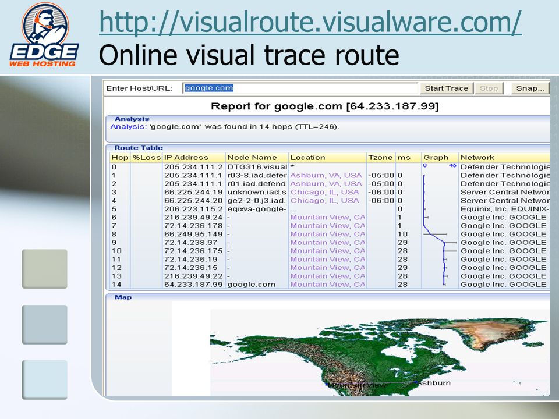Viewport: 559px width, 419px height.
Task: Click the Enter Host/URL input field
Action: [x=299, y=88]
